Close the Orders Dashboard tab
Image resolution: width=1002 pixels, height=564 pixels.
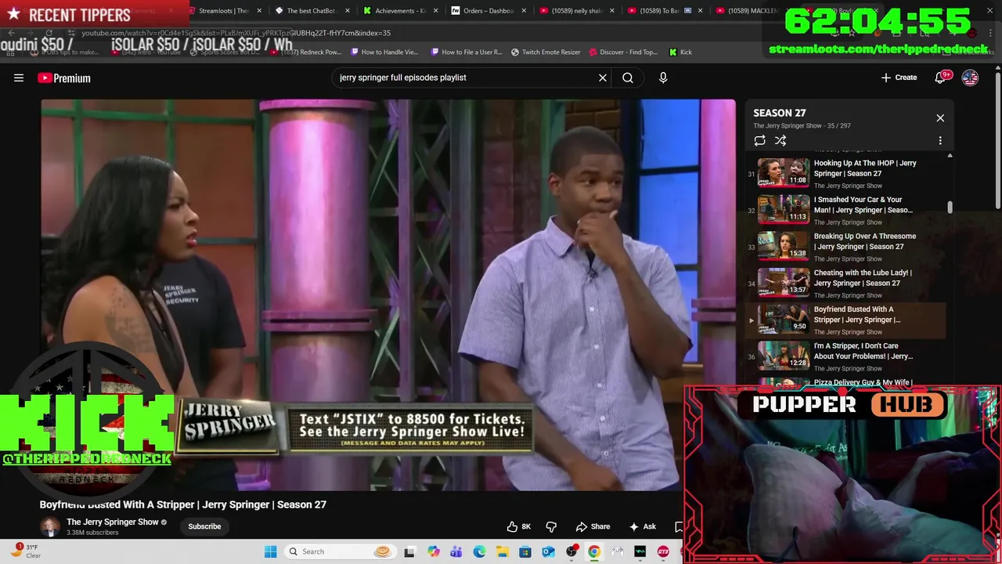coord(523,11)
